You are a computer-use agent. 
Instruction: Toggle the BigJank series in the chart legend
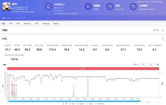pyautogui.click(x=80, y=104)
